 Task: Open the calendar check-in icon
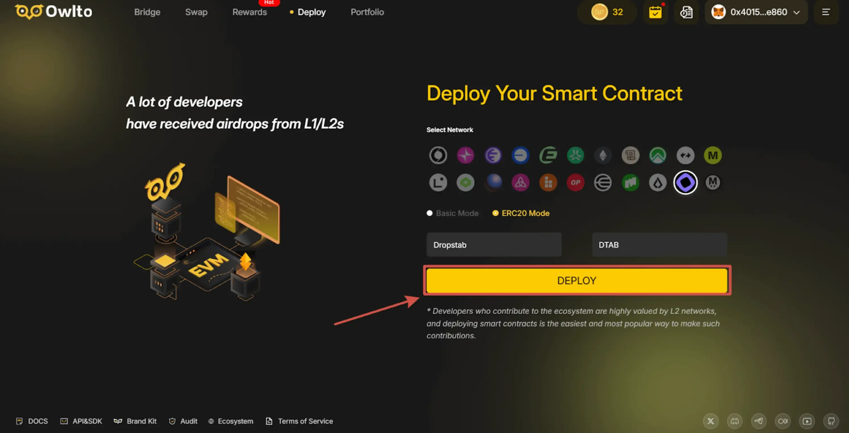coord(655,12)
